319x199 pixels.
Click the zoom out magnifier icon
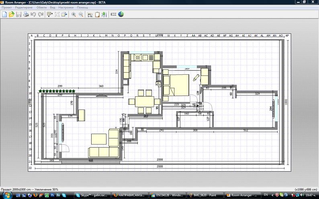pos(81,14)
